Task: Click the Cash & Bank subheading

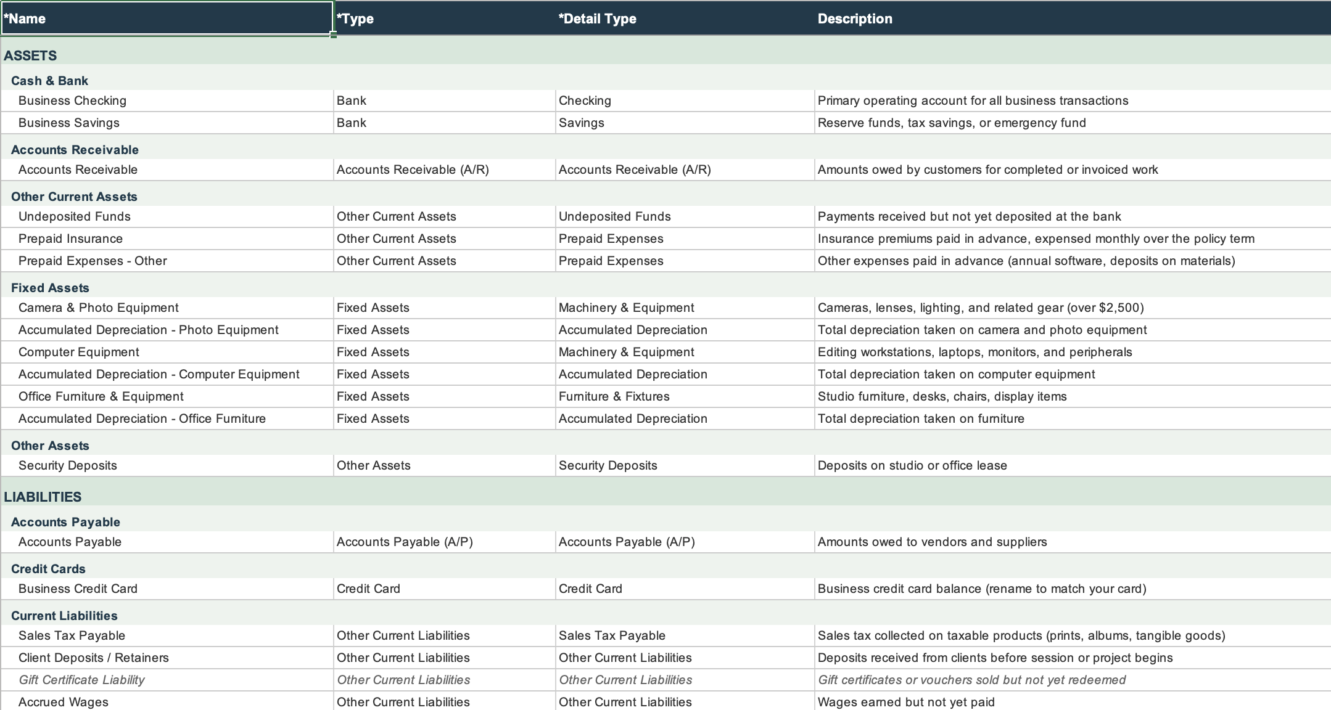Action: coord(49,81)
